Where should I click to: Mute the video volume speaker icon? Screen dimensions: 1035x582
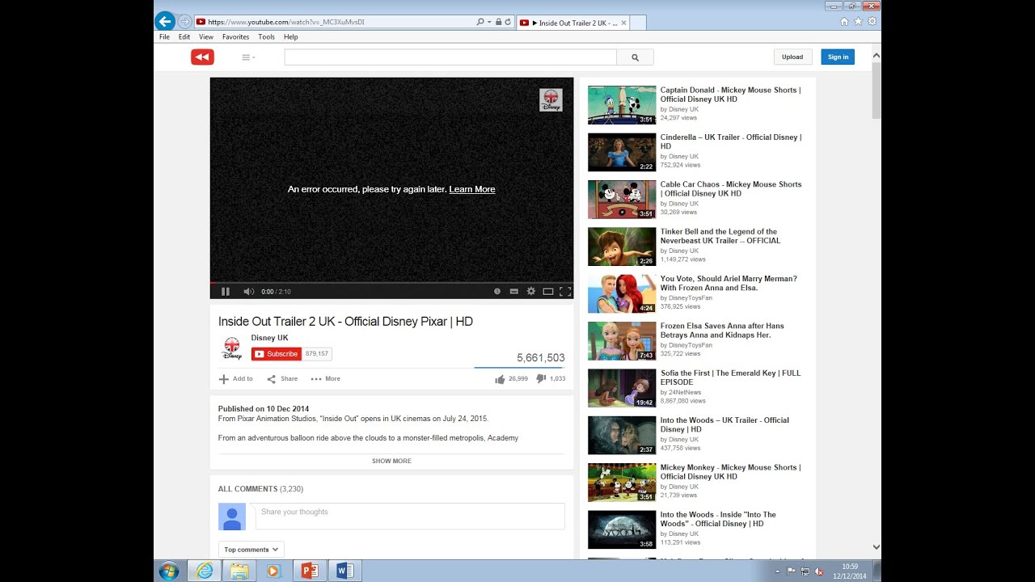(249, 292)
